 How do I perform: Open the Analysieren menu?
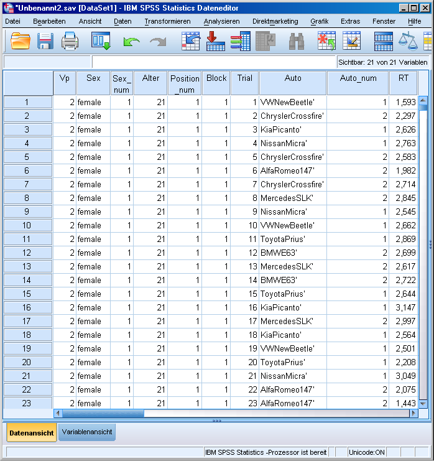pos(221,21)
